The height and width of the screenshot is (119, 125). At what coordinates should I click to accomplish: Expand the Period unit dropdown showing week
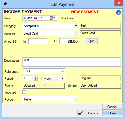[x=62, y=79]
